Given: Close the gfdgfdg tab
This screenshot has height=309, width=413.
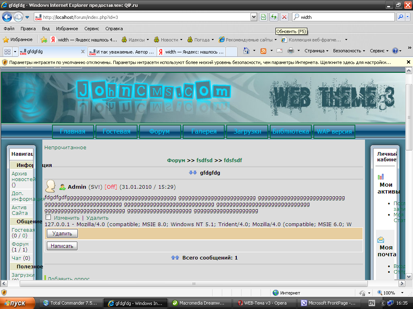Looking at the screenshot, I should click(x=83, y=51).
